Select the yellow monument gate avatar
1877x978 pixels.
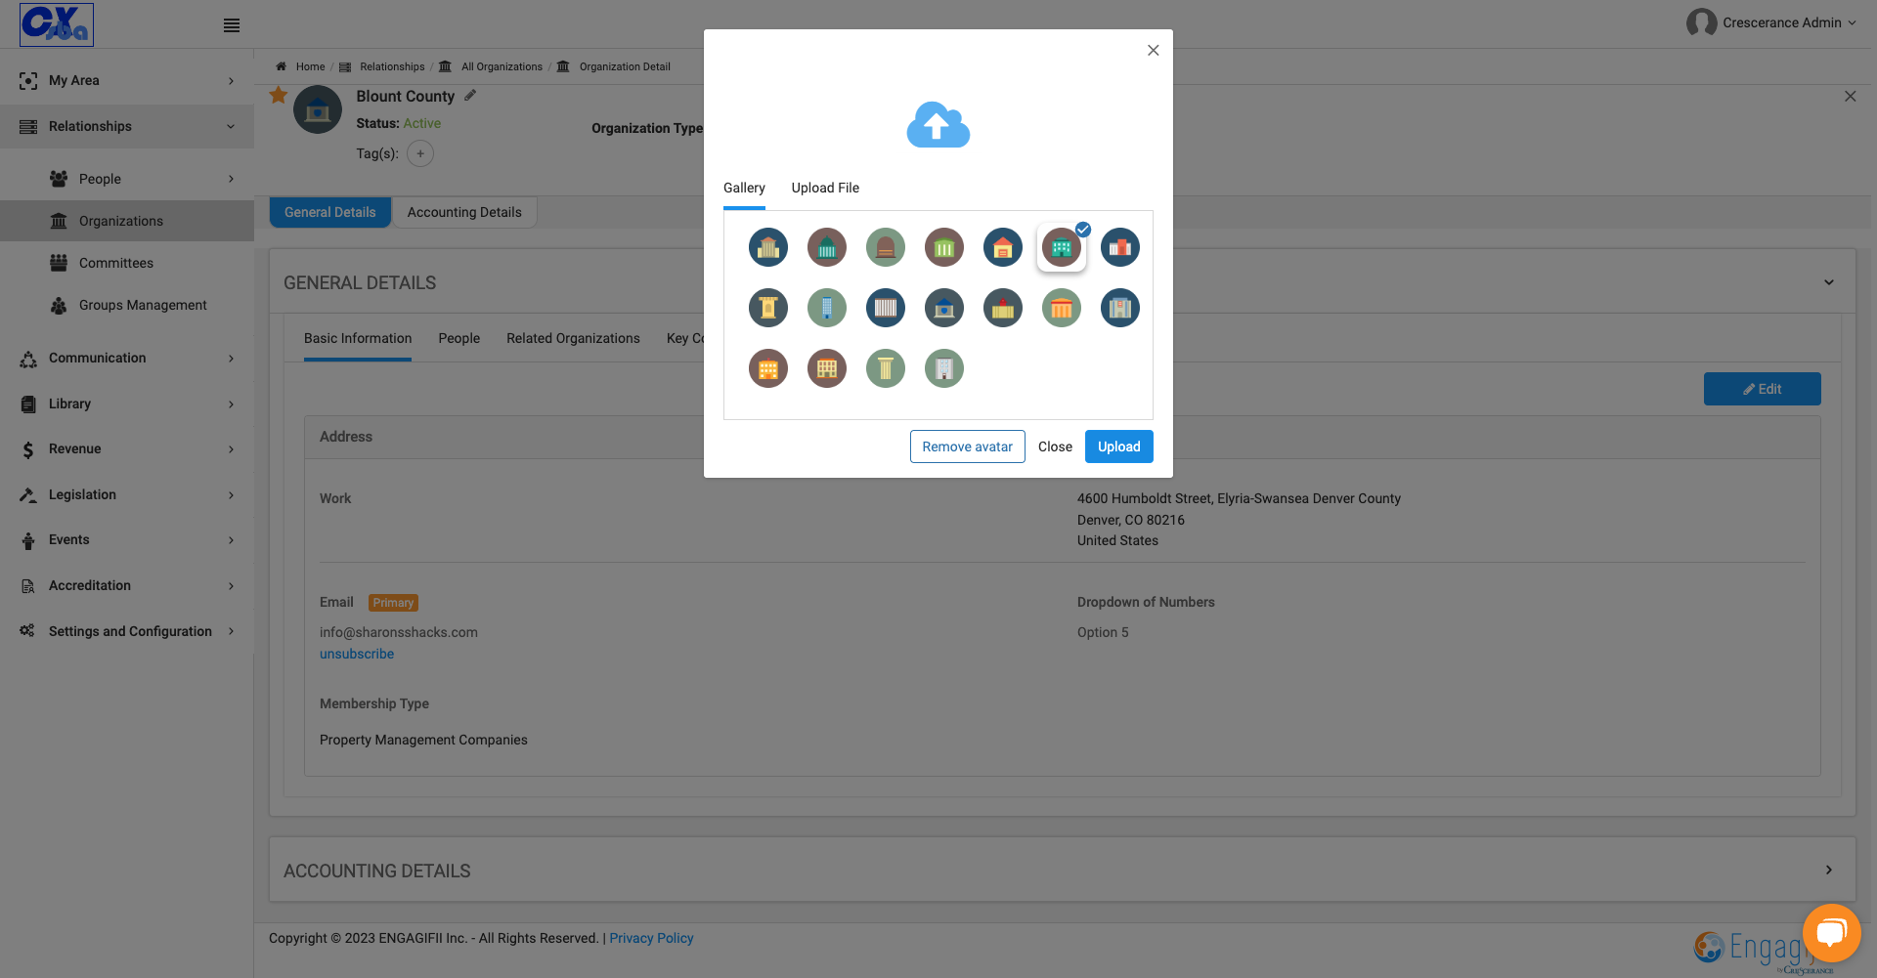tap(768, 308)
